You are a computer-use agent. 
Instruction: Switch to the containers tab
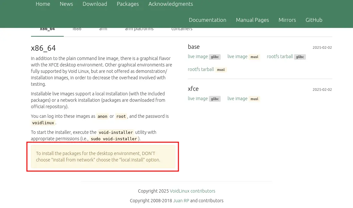click(x=182, y=30)
